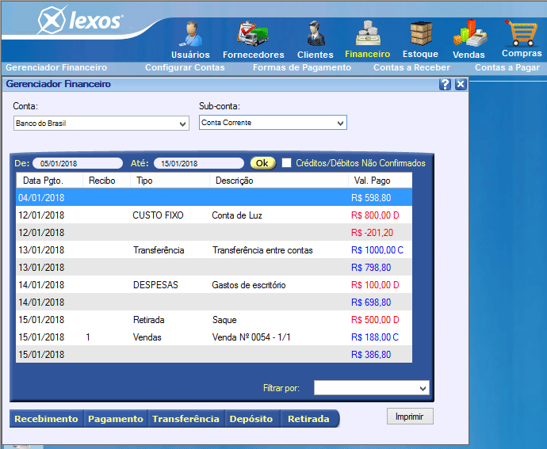The image size is (547, 449).
Task: Select the Conta de Luz row
Action: pos(214,215)
